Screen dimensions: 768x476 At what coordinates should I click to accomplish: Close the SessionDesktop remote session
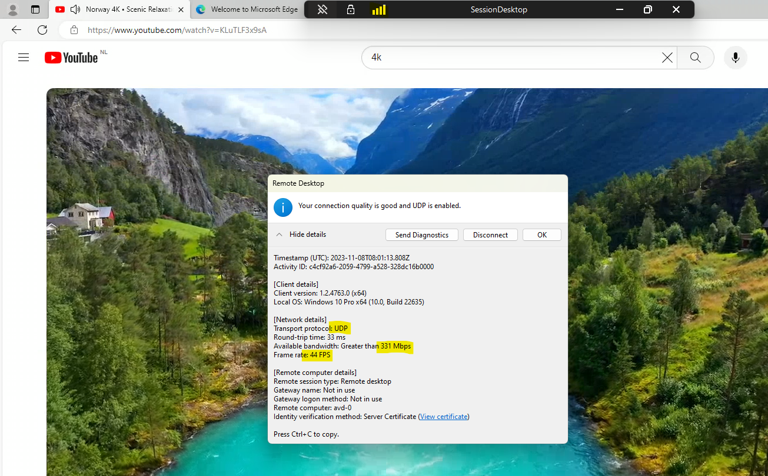point(676,9)
